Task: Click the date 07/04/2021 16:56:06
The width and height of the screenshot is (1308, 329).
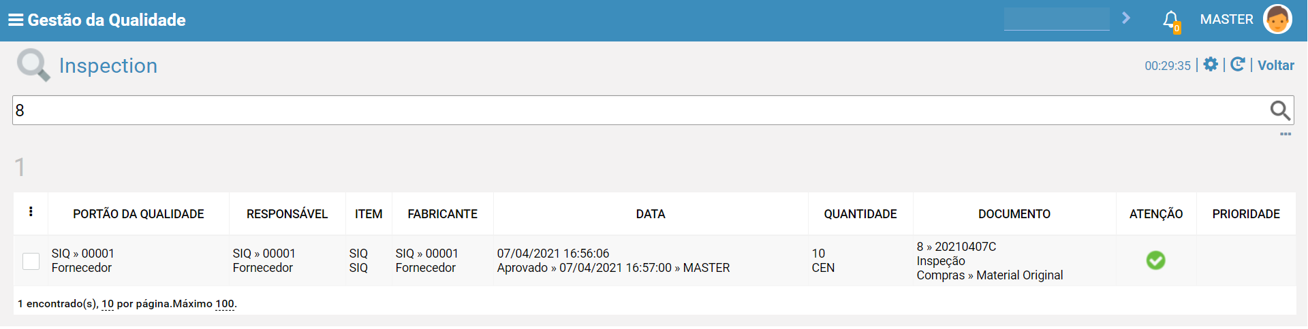Action: (x=553, y=254)
